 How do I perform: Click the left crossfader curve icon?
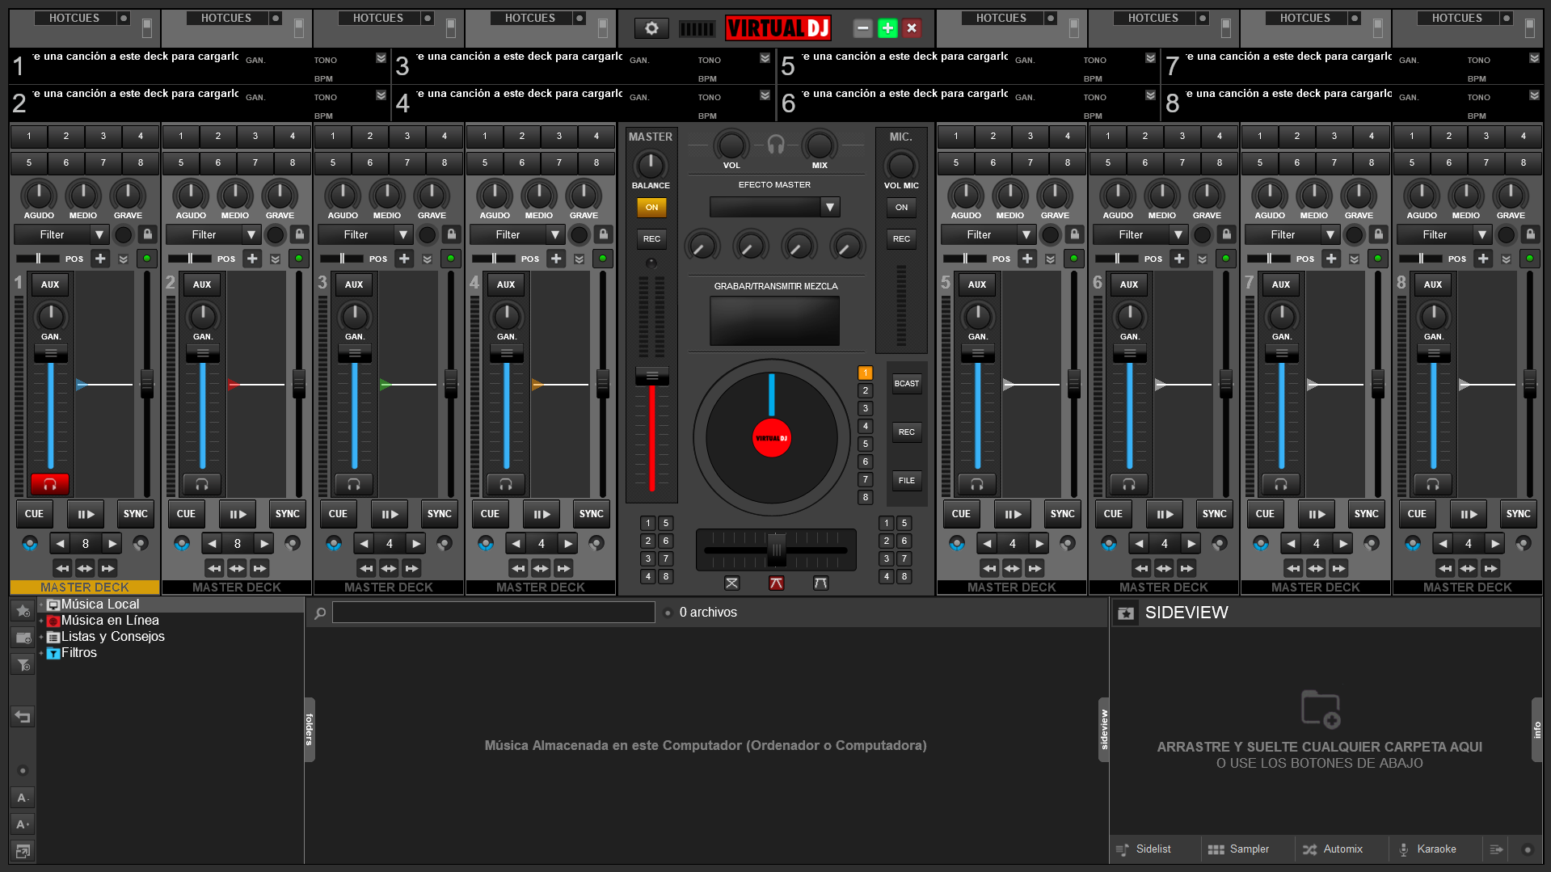click(731, 583)
